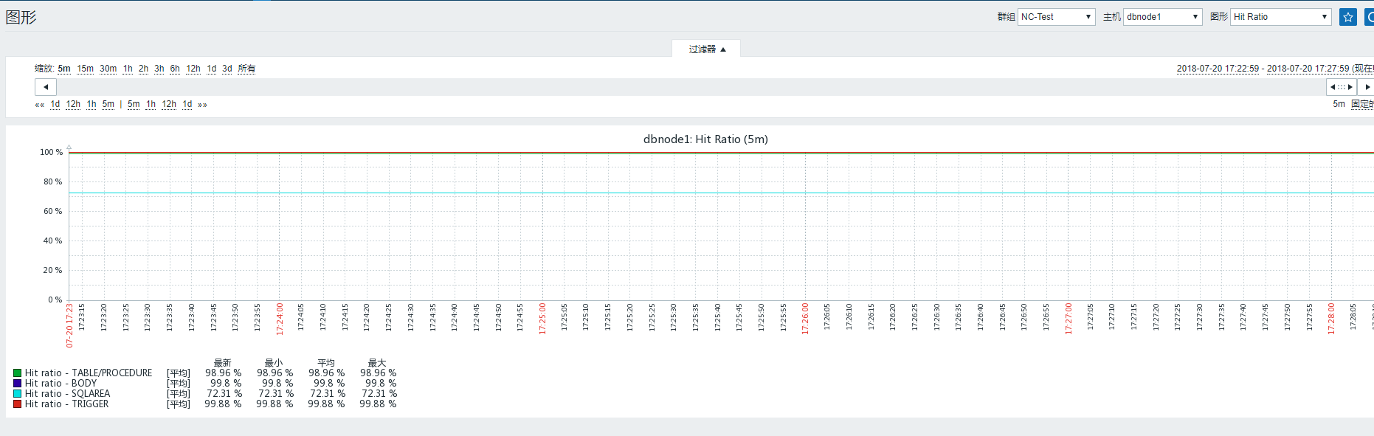Click the green TABLE/PROCEDURE legend square
This screenshot has width=1374, height=436.
coord(18,373)
